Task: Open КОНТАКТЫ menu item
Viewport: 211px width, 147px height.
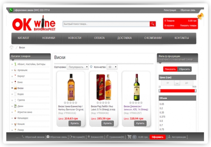Action: pyautogui.click(x=181, y=38)
